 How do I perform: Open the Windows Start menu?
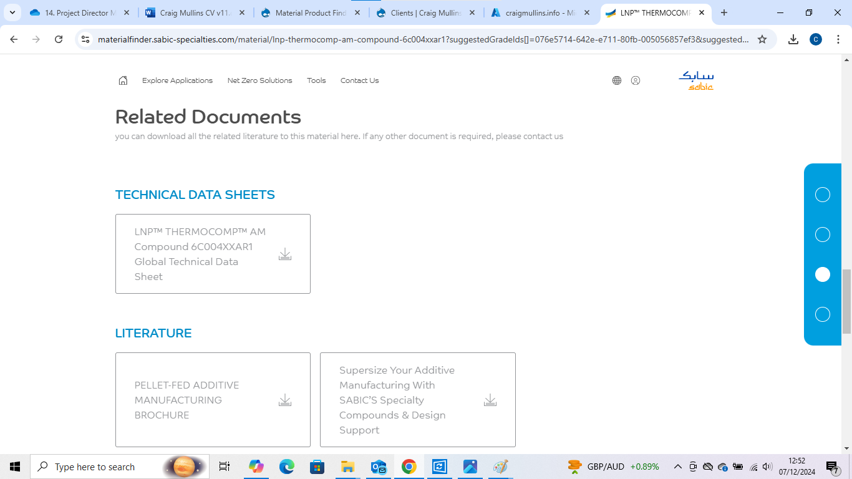point(15,467)
